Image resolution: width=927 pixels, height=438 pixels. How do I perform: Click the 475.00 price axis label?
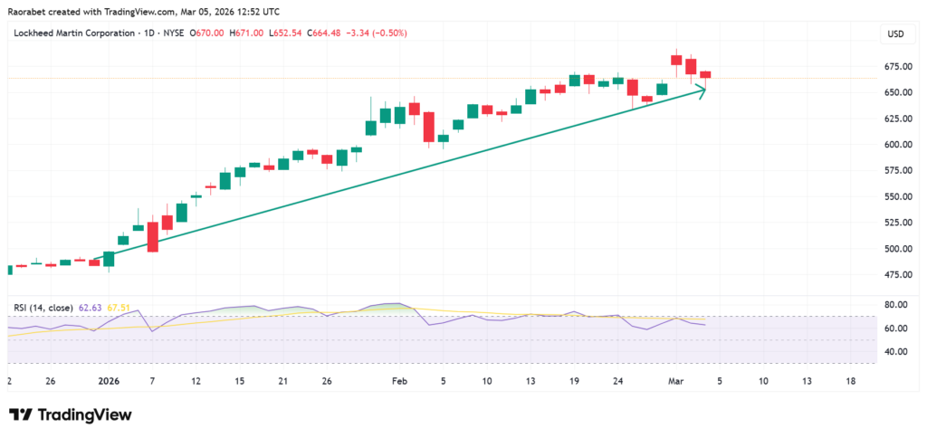[896, 275]
